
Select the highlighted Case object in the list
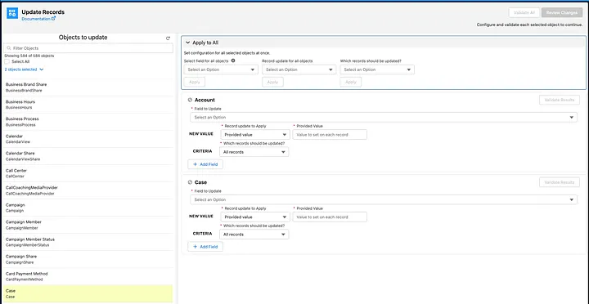pyautogui.click(x=88, y=293)
